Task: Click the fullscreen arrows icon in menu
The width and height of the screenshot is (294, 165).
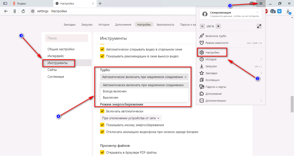Action: 259,26
